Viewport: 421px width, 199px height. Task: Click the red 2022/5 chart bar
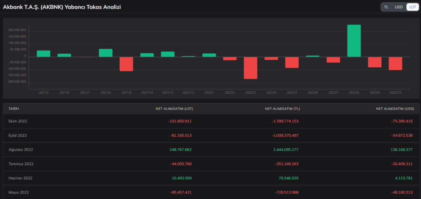pyautogui.click(x=292, y=62)
